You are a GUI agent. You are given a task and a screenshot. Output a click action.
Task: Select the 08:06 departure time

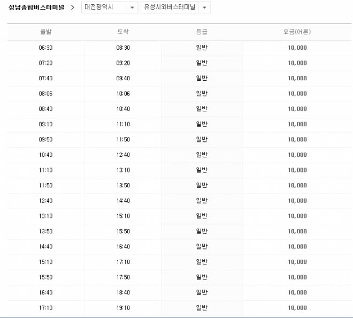(x=45, y=94)
